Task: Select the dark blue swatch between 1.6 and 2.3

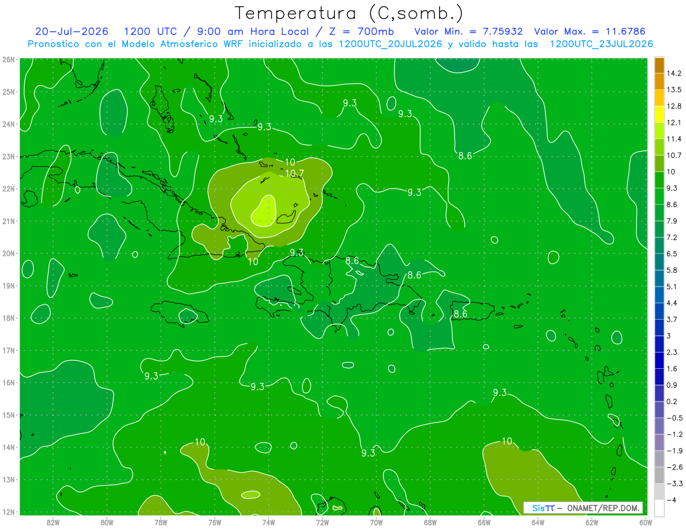Action: (x=660, y=361)
